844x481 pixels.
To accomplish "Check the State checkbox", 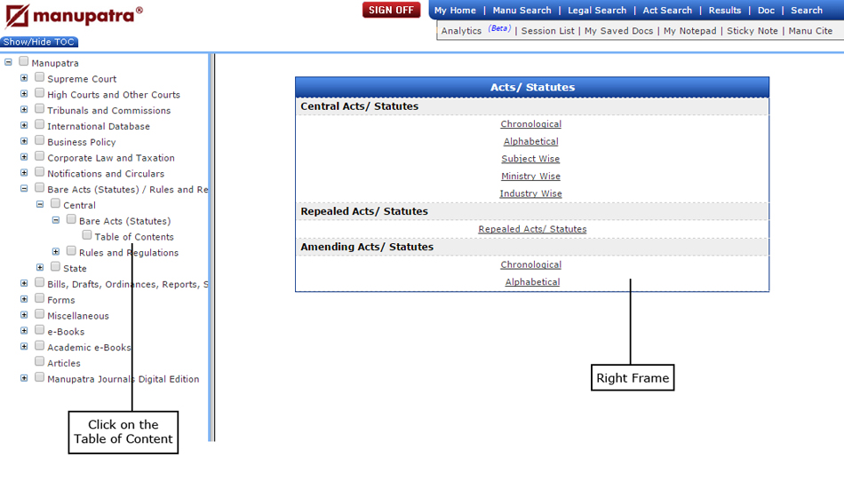I will pos(55,266).
